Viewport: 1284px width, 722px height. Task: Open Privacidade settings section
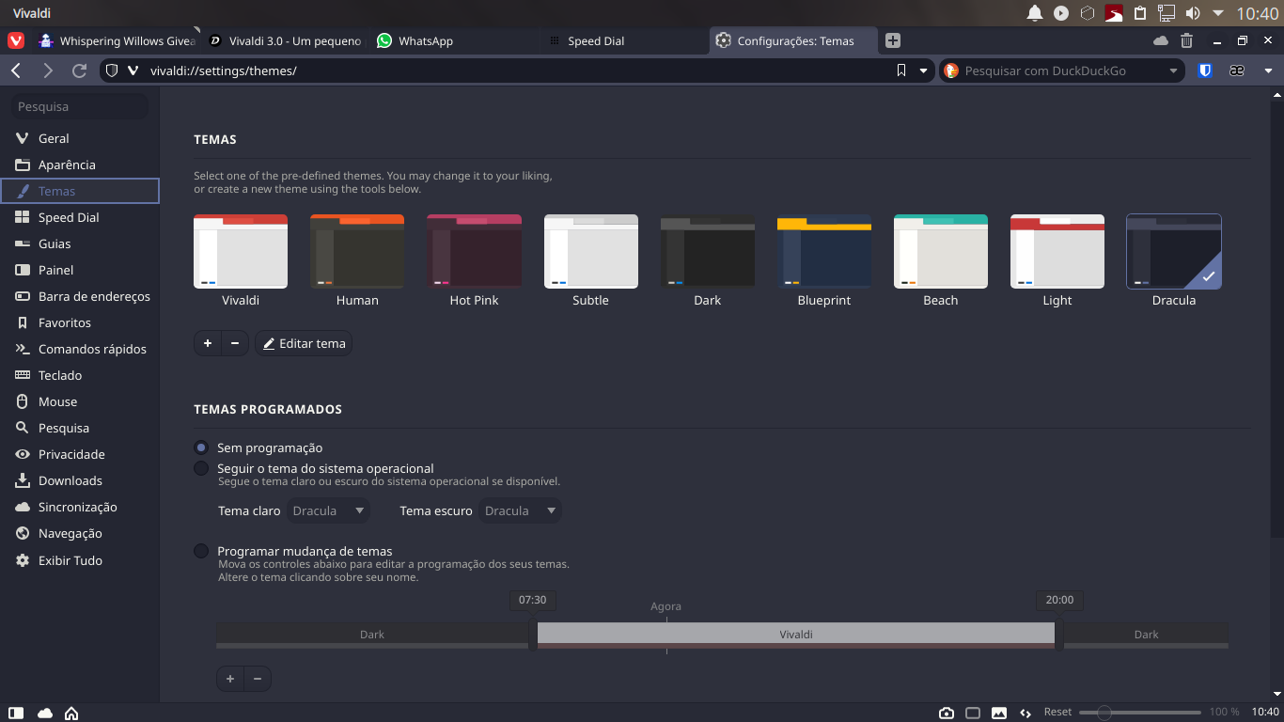pos(80,454)
